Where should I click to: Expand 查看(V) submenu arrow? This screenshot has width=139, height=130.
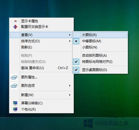coord(70,35)
